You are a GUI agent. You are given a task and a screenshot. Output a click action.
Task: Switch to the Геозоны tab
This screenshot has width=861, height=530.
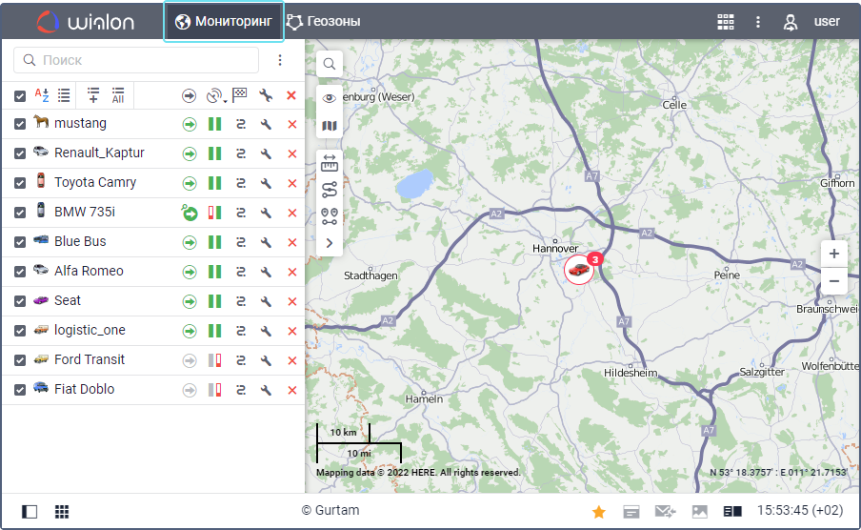(324, 21)
